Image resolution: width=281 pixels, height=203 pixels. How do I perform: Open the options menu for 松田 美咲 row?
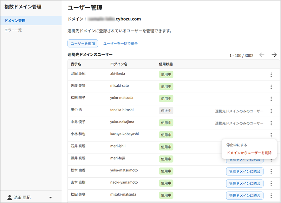271,196
